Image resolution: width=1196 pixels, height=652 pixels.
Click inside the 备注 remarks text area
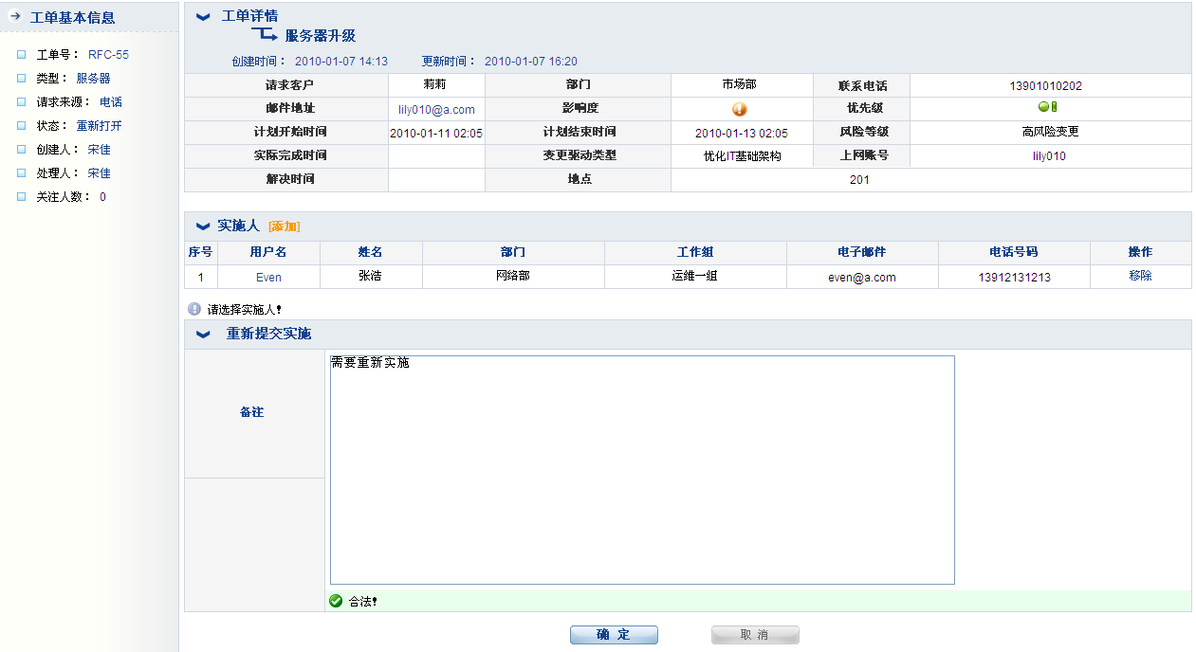click(641, 469)
